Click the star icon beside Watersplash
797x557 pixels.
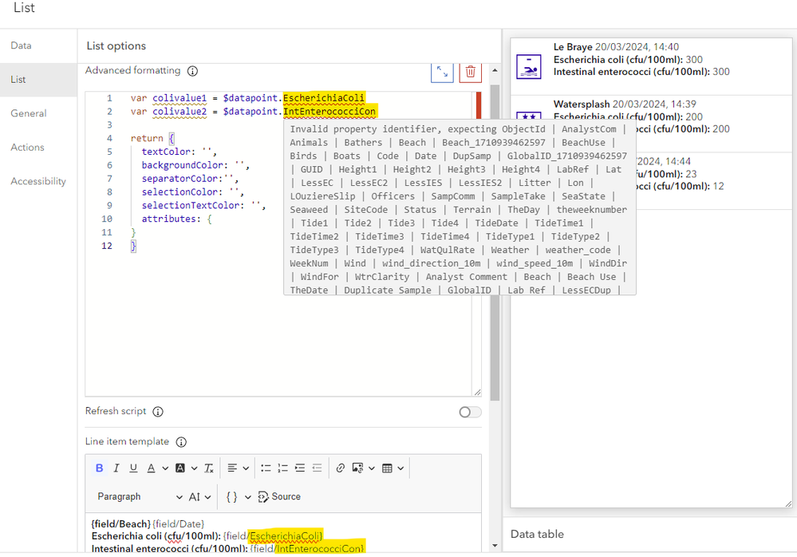pos(529,116)
